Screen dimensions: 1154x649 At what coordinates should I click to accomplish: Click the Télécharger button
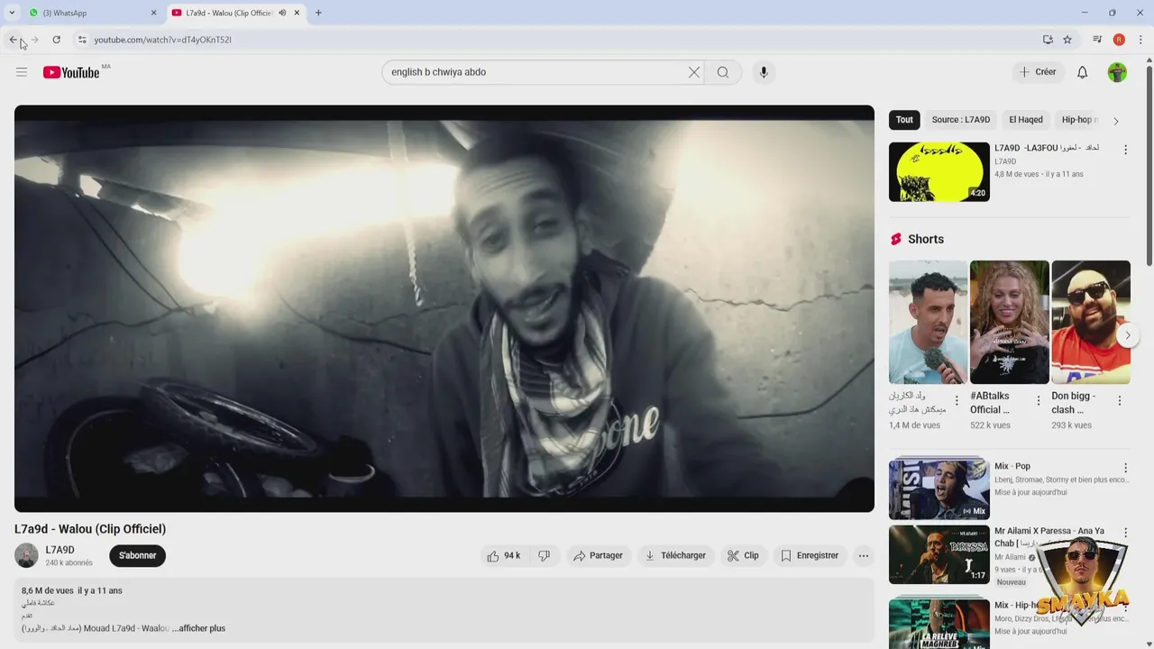[x=675, y=556]
